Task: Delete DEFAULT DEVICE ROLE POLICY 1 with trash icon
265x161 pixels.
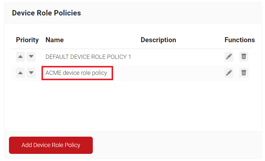Action: click(244, 57)
